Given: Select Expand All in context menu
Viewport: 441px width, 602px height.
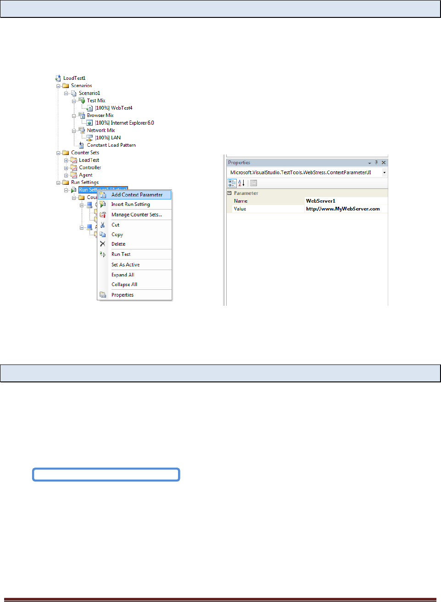Looking at the screenshot, I should (x=134, y=275).
